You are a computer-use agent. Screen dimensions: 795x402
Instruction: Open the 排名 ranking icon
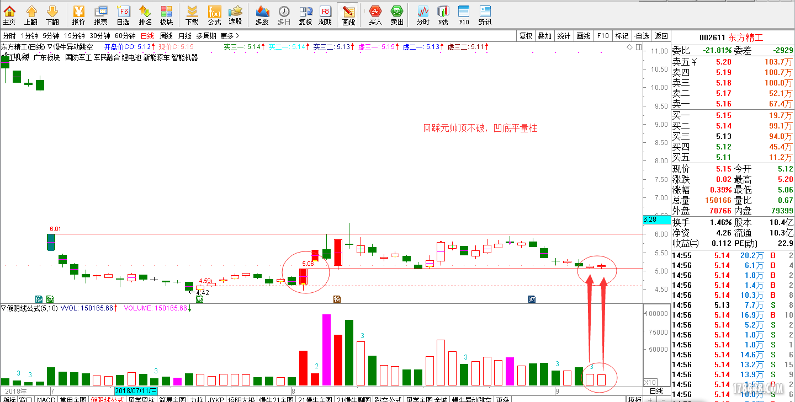145,15
